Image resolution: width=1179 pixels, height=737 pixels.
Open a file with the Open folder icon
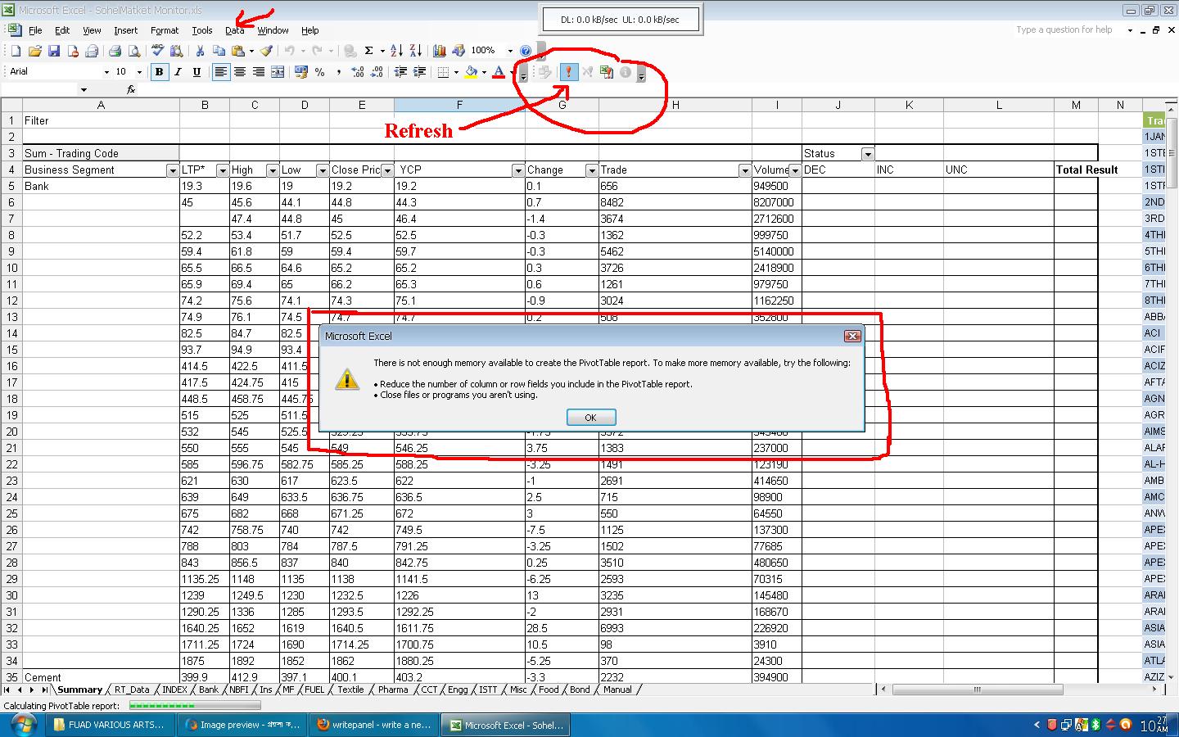click(34, 51)
